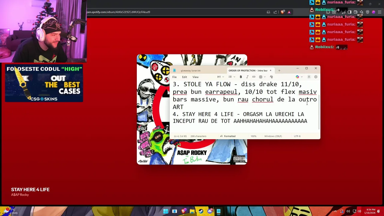Viewport: 384px width, 216px height.
Task: Open the browser hamburger menu
Action: click(x=379, y=12)
